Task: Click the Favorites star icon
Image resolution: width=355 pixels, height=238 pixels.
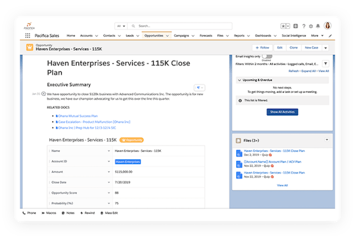Action: point(284,26)
